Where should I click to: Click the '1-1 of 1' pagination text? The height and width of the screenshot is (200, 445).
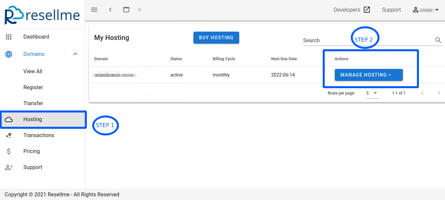click(x=399, y=93)
